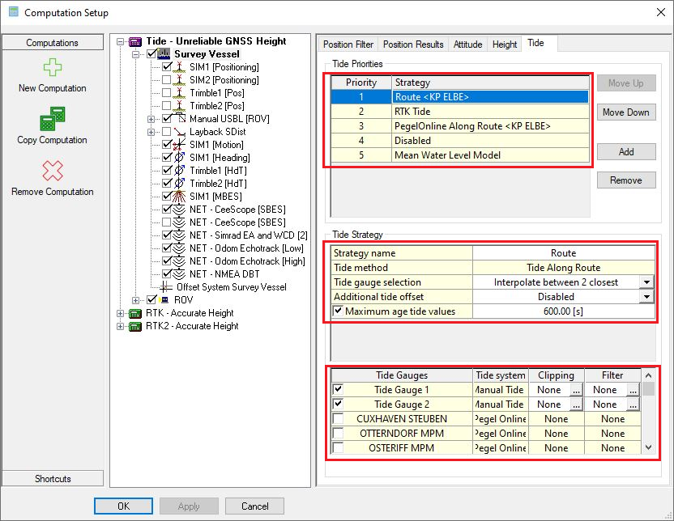Select the RTK2 - Accurate Height computation icon
The height and width of the screenshot is (521, 674).
point(136,326)
